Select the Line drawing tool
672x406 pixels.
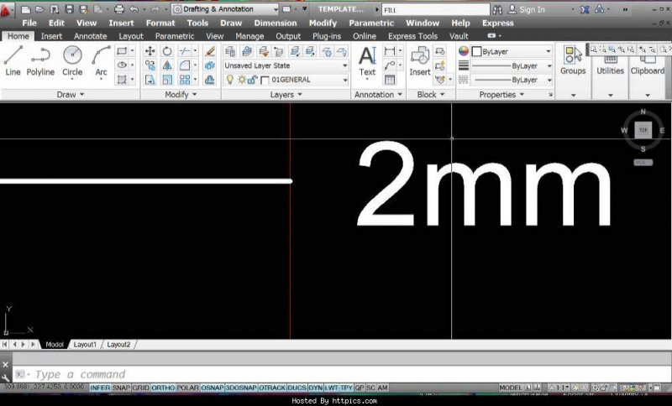13,60
